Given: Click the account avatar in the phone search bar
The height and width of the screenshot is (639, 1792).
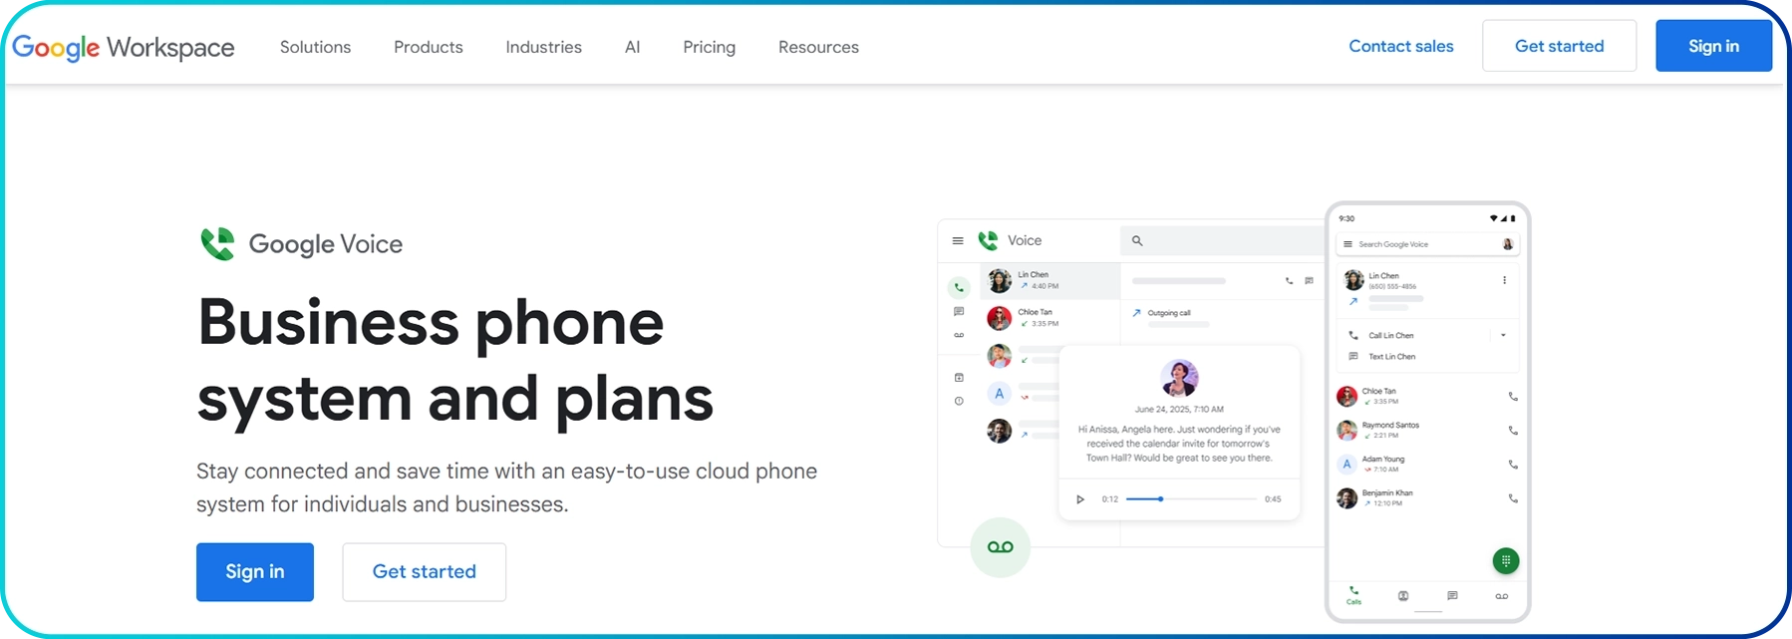Looking at the screenshot, I should pyautogui.click(x=1507, y=244).
